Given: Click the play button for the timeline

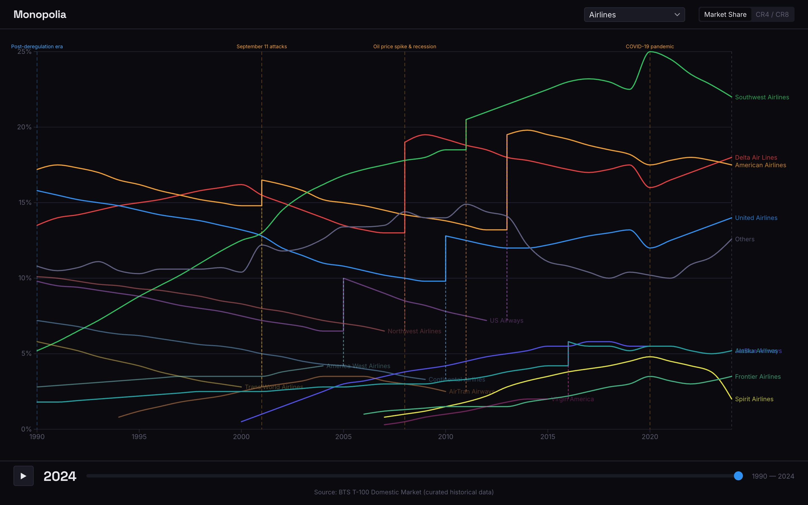Looking at the screenshot, I should 23,476.
